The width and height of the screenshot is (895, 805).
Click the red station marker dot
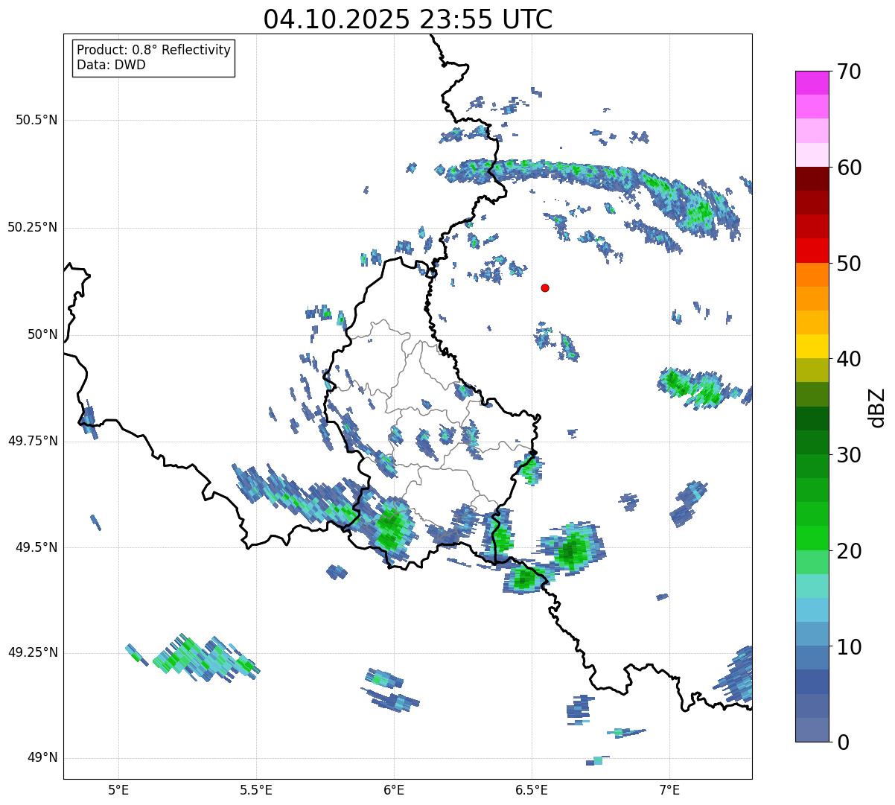pyautogui.click(x=545, y=287)
